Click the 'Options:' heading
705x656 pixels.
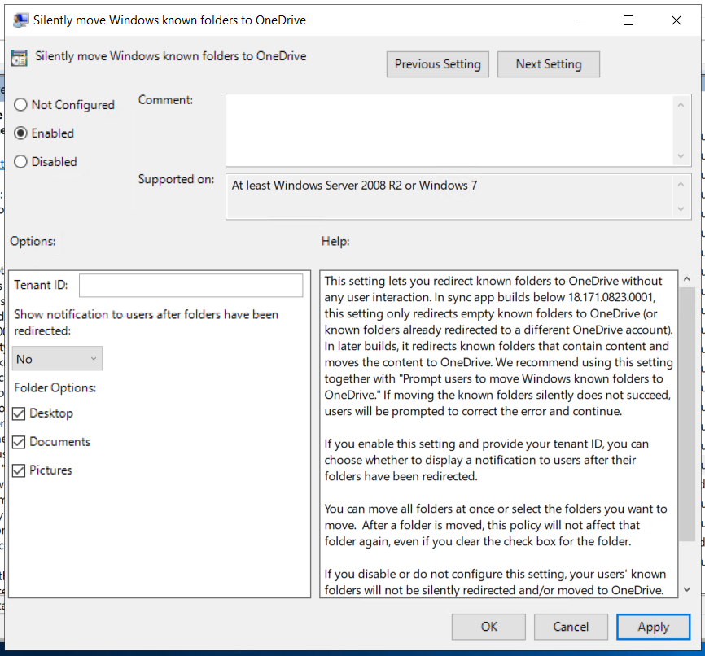(x=33, y=241)
